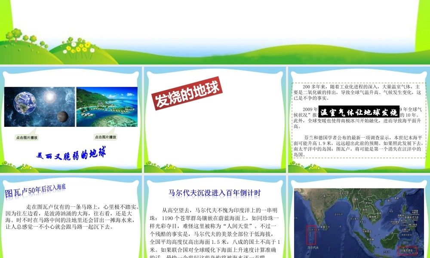Select heading '图瓦卢50年后沉入海底'
Image resolution: width=430 pixels, height=258 pixels.
(35, 190)
